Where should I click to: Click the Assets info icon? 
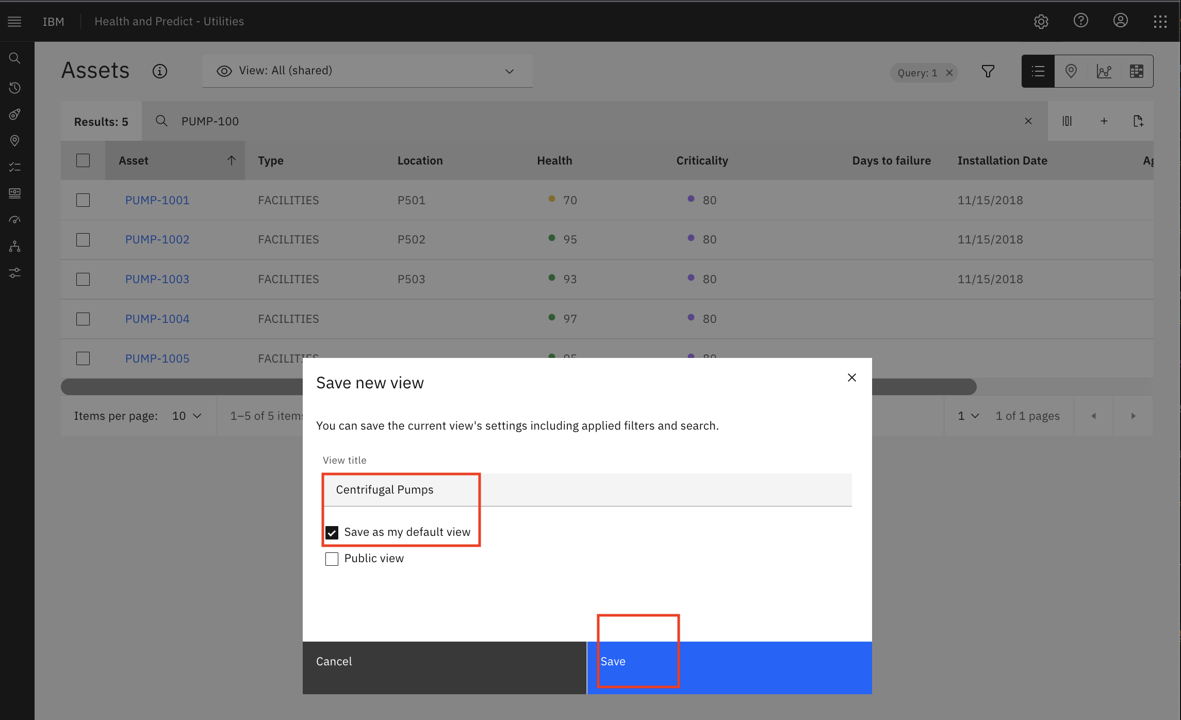(x=160, y=71)
